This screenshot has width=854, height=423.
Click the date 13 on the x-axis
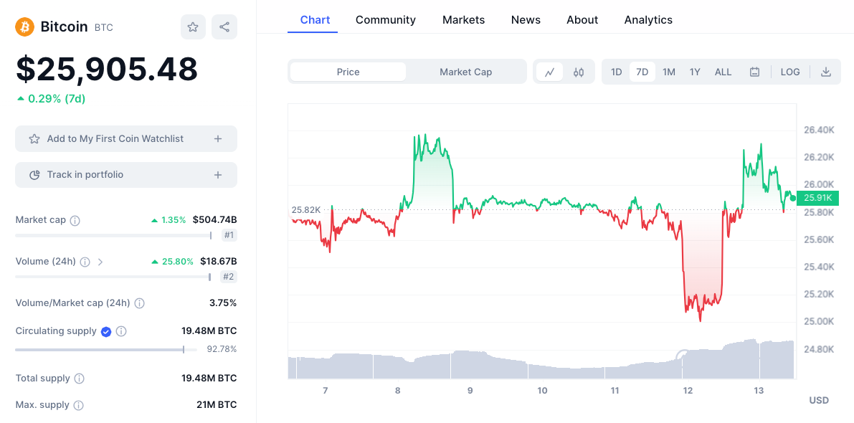[759, 390]
